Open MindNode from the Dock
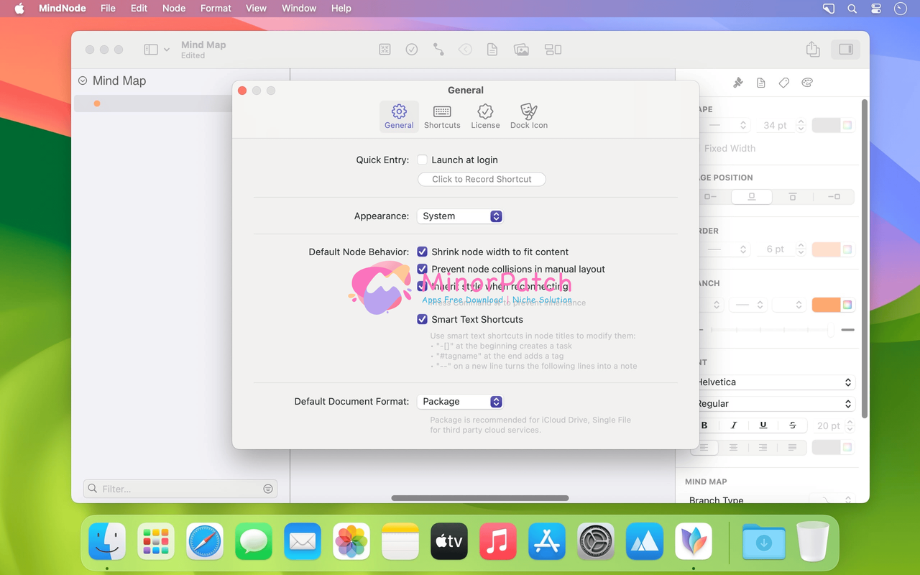This screenshot has width=920, height=575. pyautogui.click(x=694, y=541)
